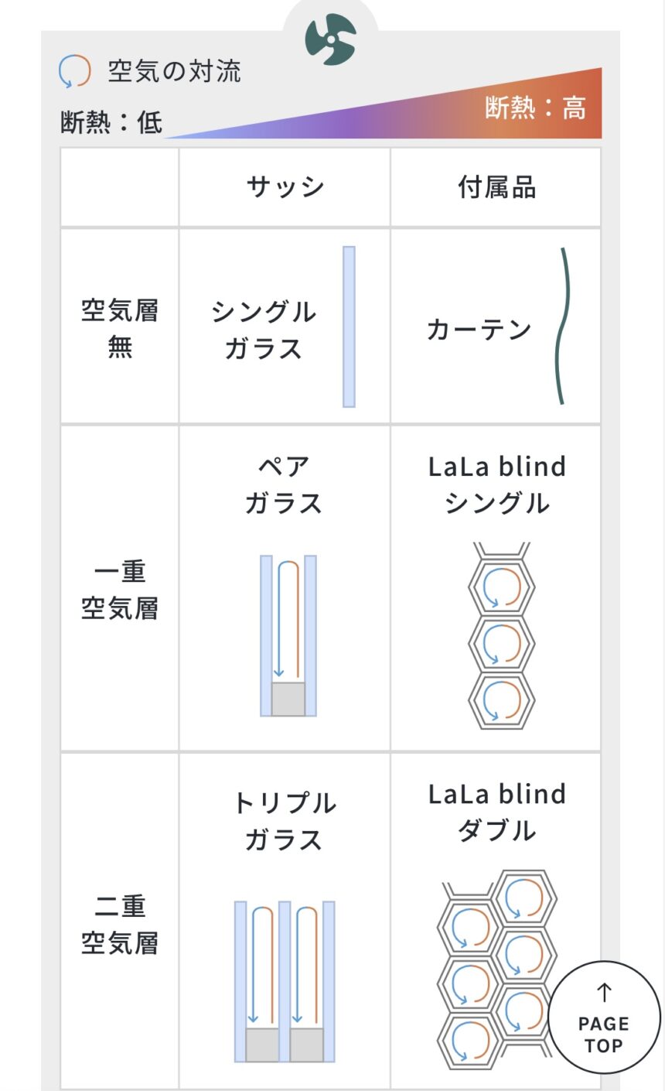
Task: Click the カーテン text label
Action: click(x=479, y=330)
